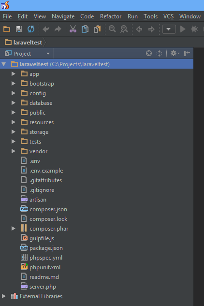Open the View menu
Image resolution: width=204 pixels, height=306 pixels.
(x=40, y=16)
